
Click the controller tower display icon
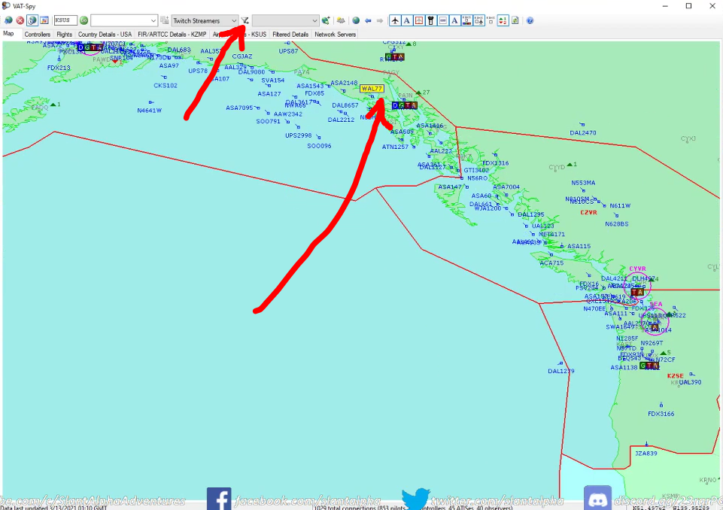coord(431,20)
